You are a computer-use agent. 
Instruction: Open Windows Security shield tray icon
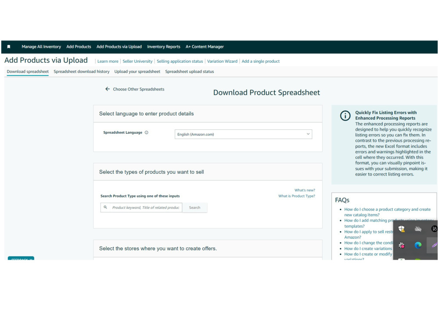click(x=402, y=229)
